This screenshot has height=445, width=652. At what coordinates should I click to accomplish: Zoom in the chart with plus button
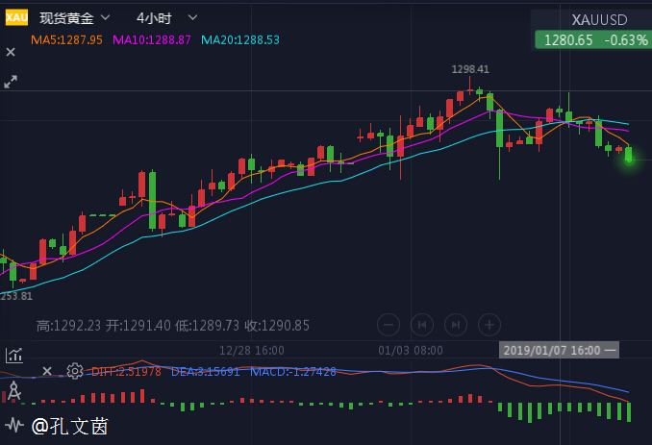point(489,325)
